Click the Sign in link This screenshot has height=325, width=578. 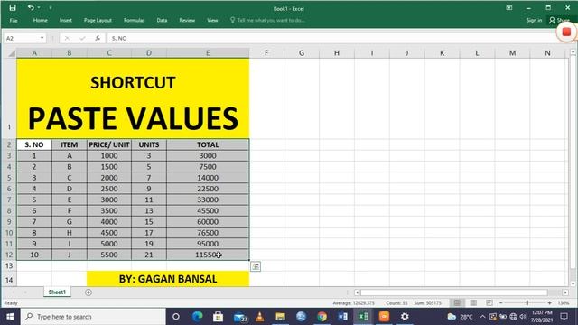coord(534,20)
